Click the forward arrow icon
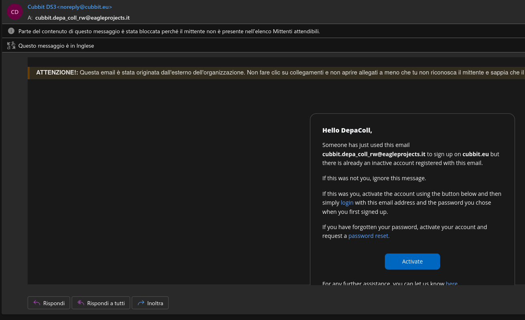Image resolution: width=525 pixels, height=320 pixels. click(141, 303)
